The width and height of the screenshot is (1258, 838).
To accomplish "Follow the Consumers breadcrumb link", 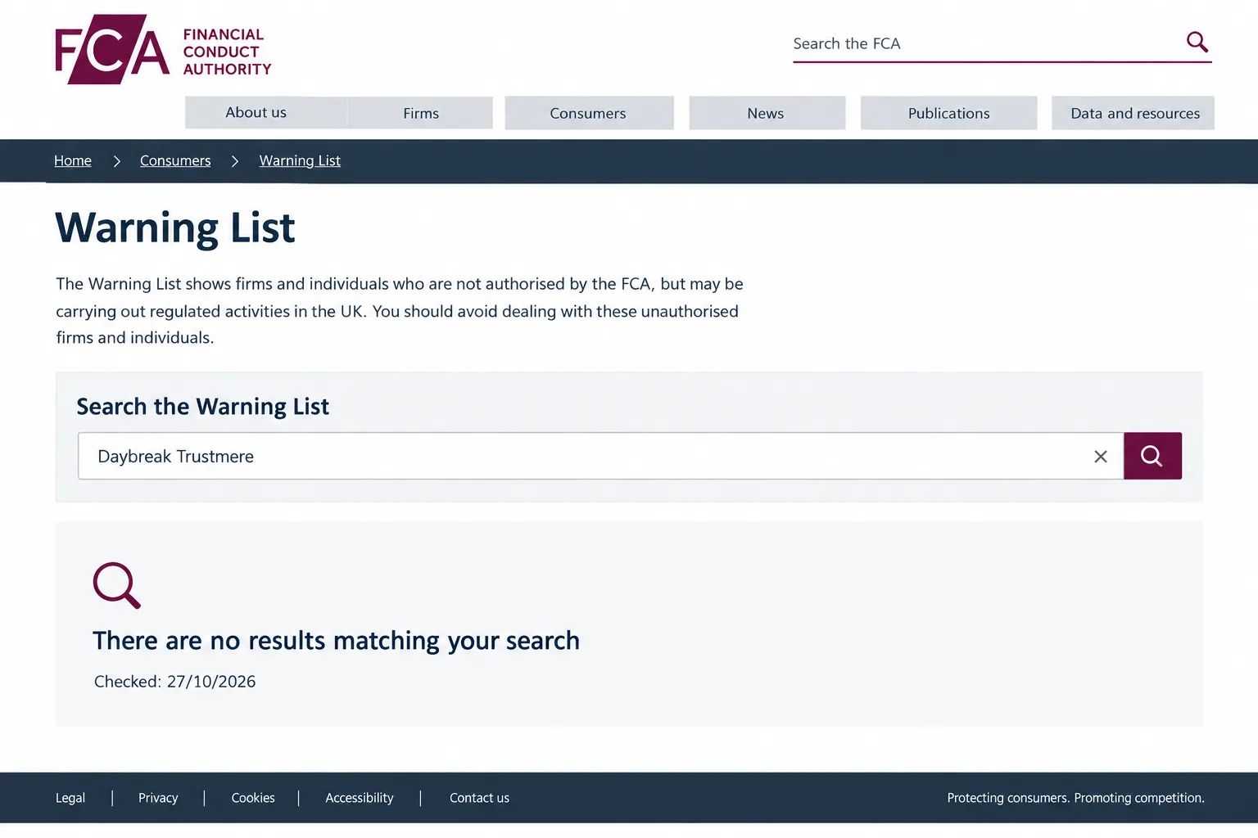I will pos(175,161).
